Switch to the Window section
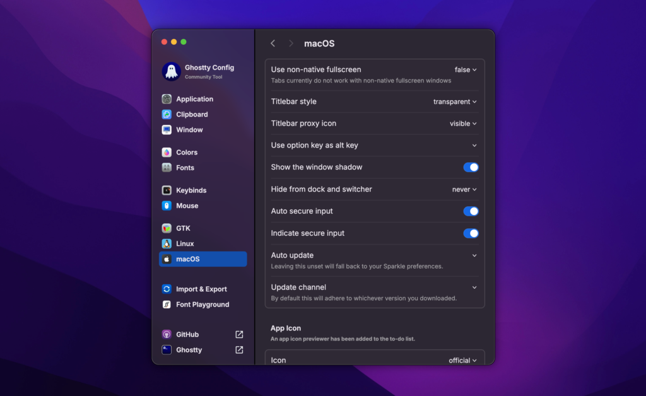646x396 pixels. pos(189,130)
